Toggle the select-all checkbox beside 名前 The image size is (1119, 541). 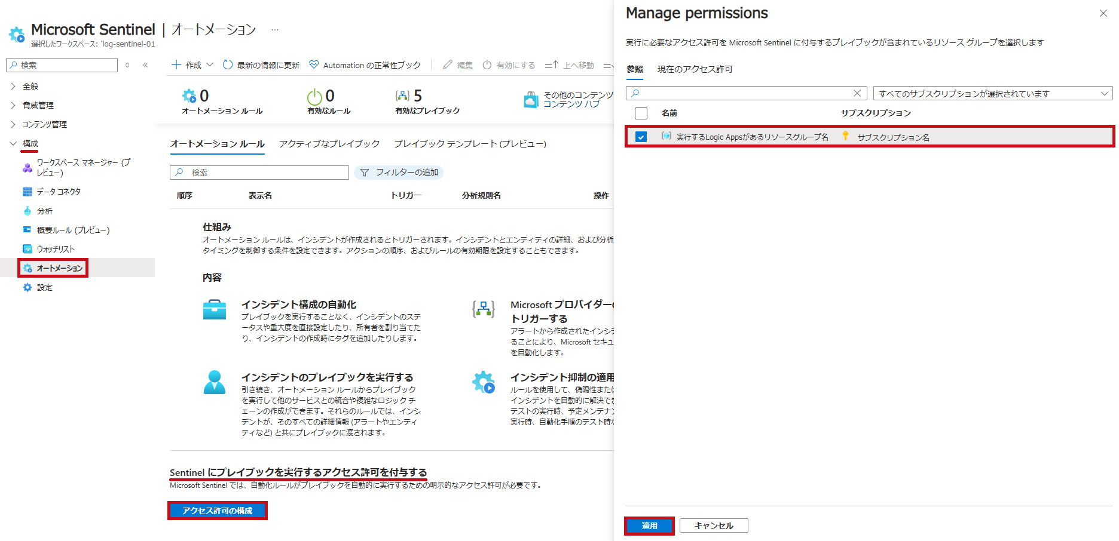pos(641,113)
